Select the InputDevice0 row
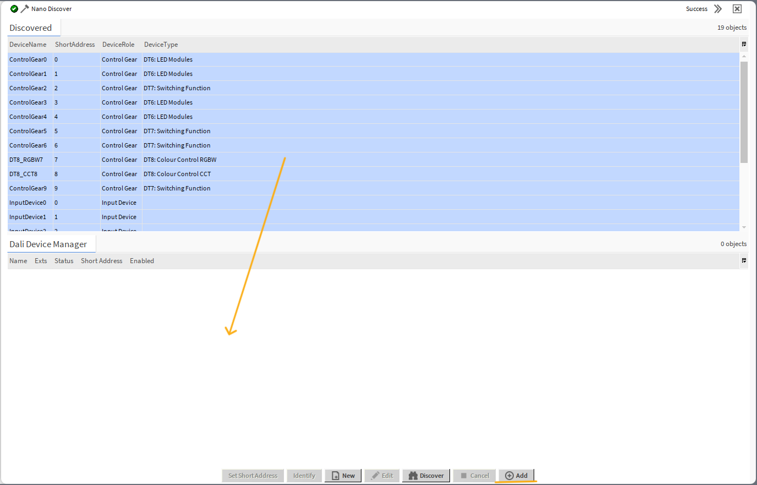 [374, 203]
